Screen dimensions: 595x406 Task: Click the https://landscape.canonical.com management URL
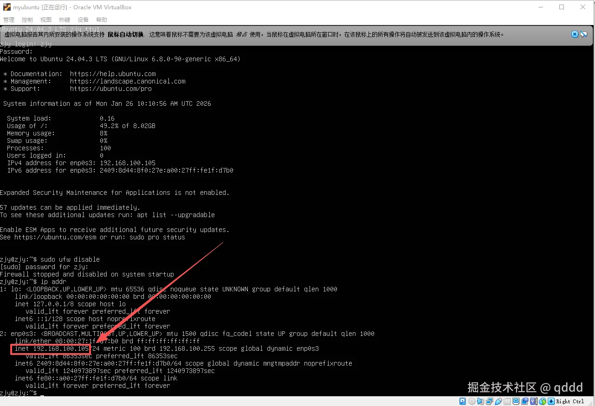(x=128, y=81)
